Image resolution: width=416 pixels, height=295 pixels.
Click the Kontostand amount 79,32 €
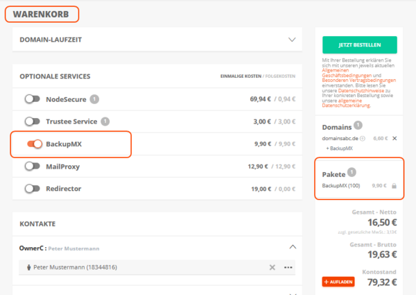click(382, 282)
